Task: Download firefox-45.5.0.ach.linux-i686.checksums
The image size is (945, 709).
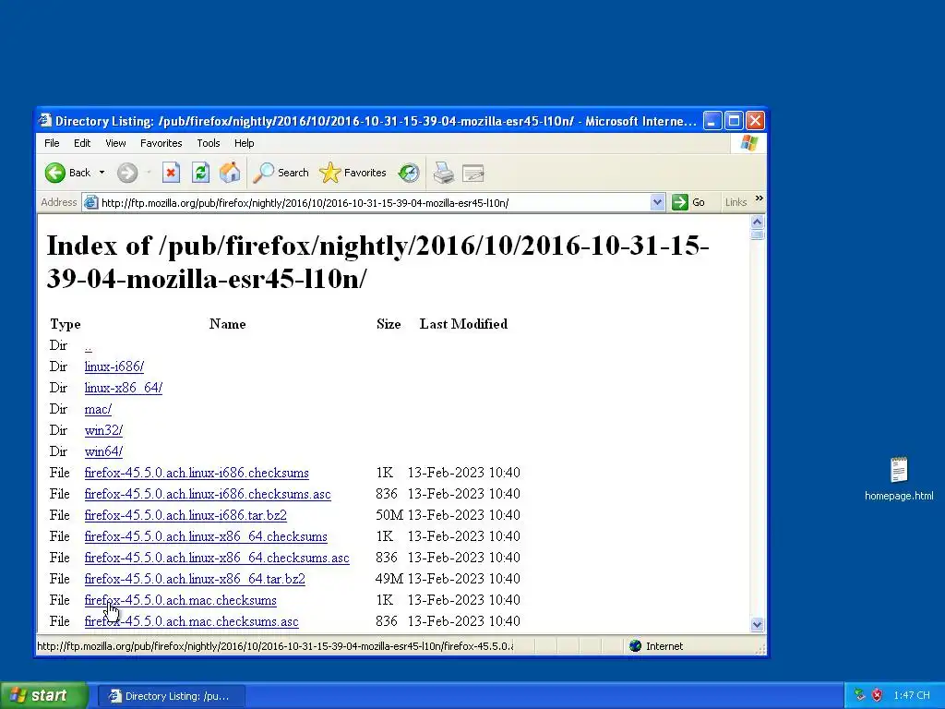Action: [x=197, y=473]
